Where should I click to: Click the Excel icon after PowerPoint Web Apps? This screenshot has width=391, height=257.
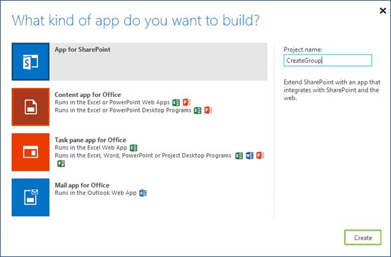coord(176,103)
